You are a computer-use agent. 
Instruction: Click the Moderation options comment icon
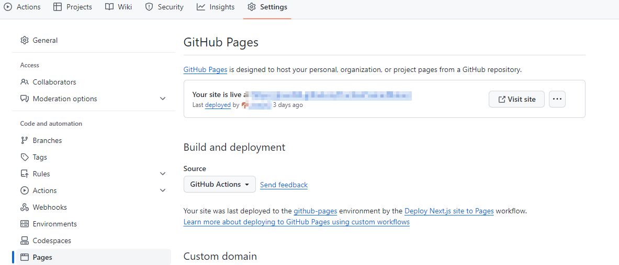click(25, 99)
